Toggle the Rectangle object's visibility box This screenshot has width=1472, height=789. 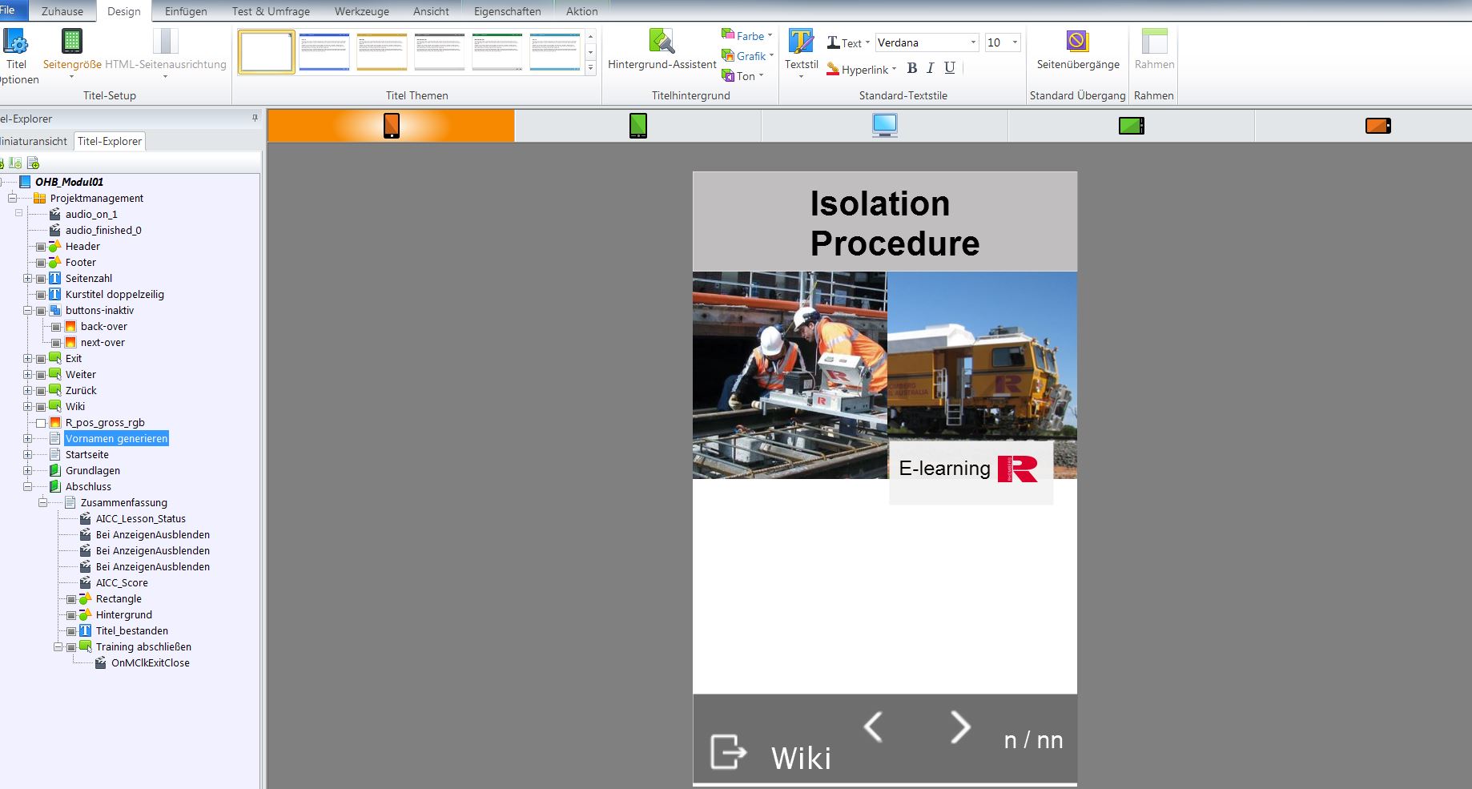click(x=71, y=599)
